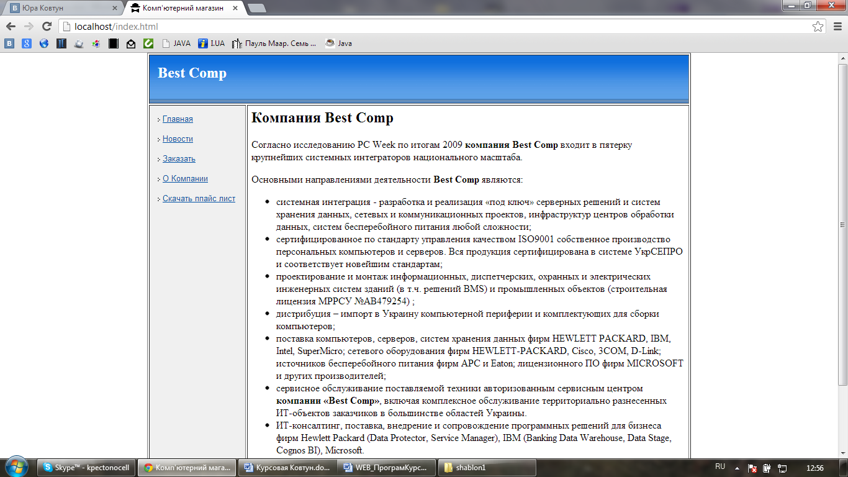Click the bold 'компании «Best Comp»' text
848x477 pixels.
pos(328,401)
